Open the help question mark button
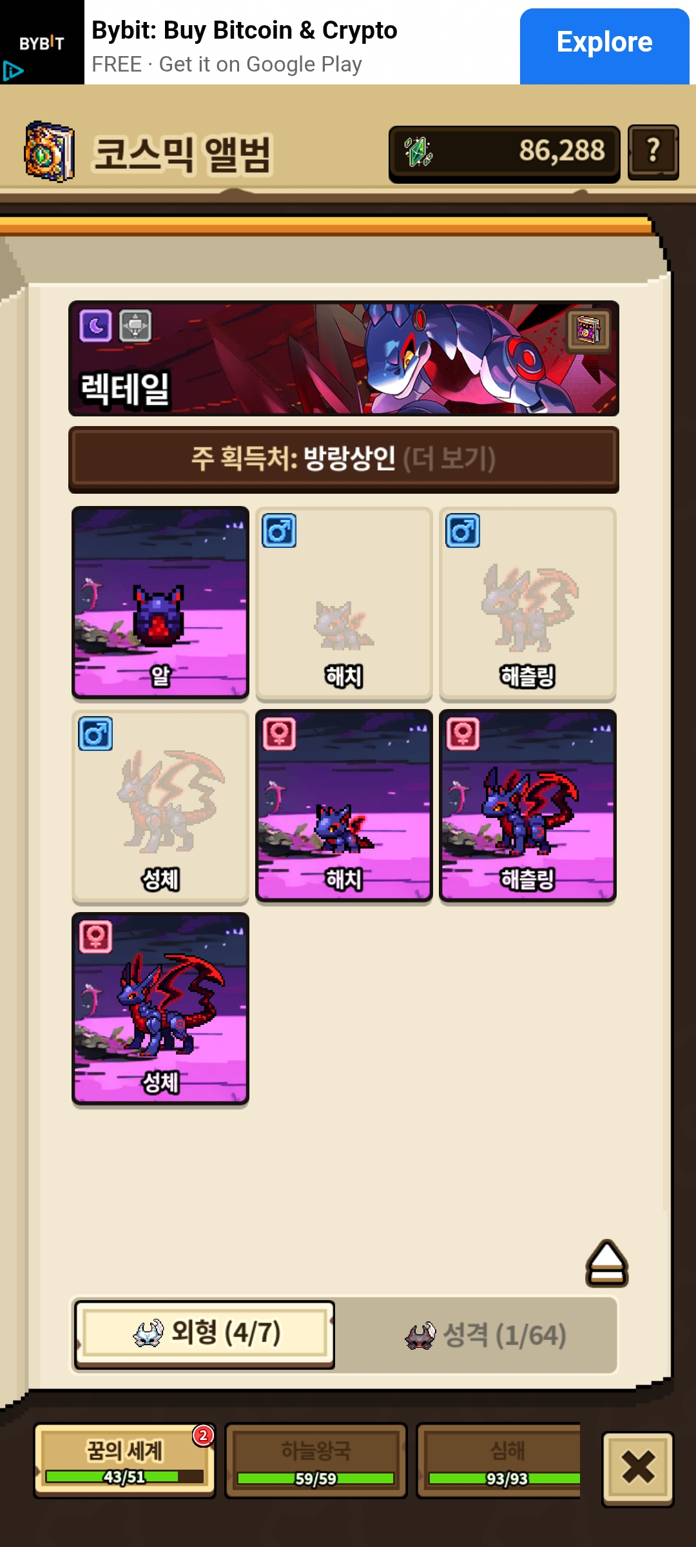Screen dimensions: 696x1547 [x=653, y=152]
